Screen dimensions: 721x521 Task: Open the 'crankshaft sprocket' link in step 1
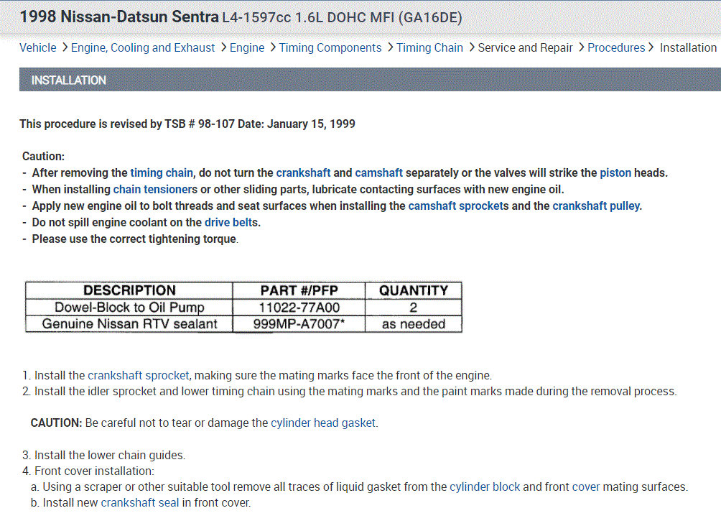[139, 376]
